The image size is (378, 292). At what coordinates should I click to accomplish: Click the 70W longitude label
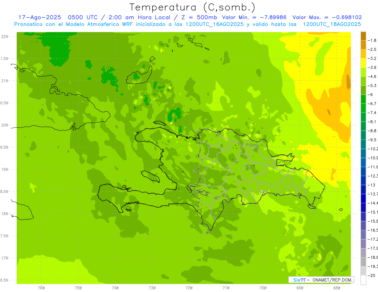pyautogui.click(x=263, y=288)
